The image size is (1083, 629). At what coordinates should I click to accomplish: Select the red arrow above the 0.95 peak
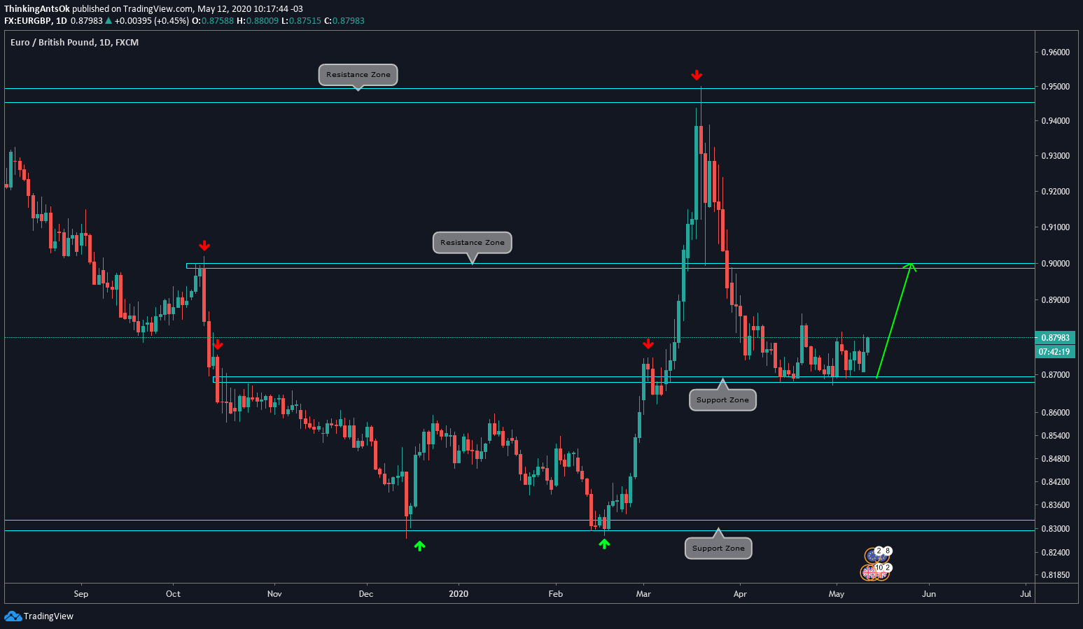click(697, 75)
